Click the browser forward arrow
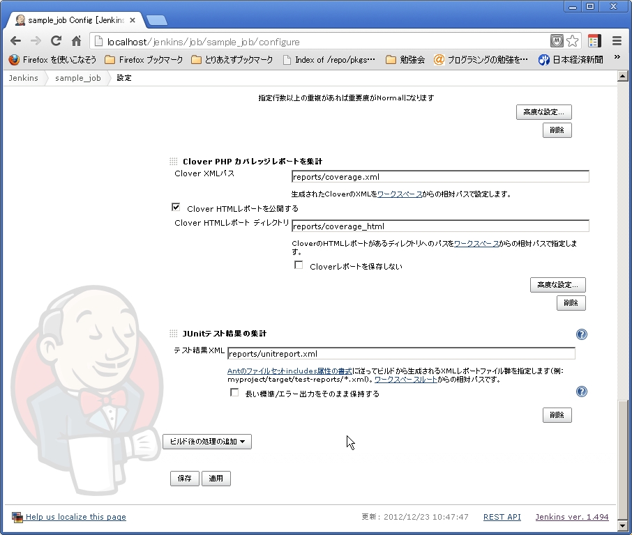The height and width of the screenshot is (535, 632). (x=36, y=41)
